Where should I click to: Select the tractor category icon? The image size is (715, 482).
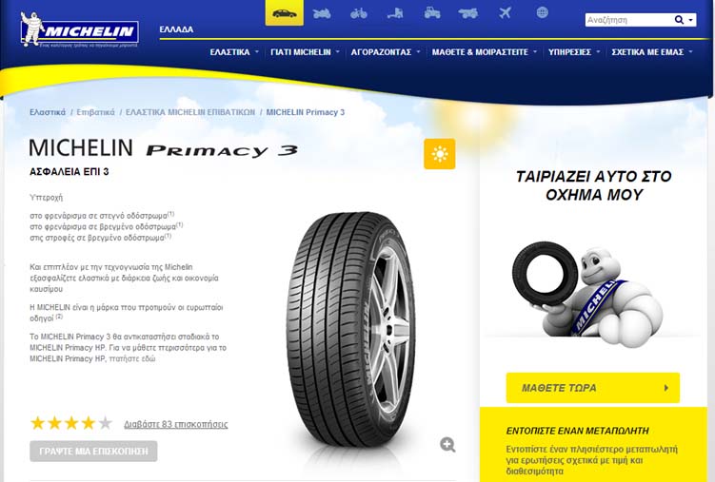coord(432,12)
